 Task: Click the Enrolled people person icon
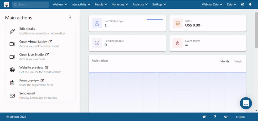coord(97,23)
